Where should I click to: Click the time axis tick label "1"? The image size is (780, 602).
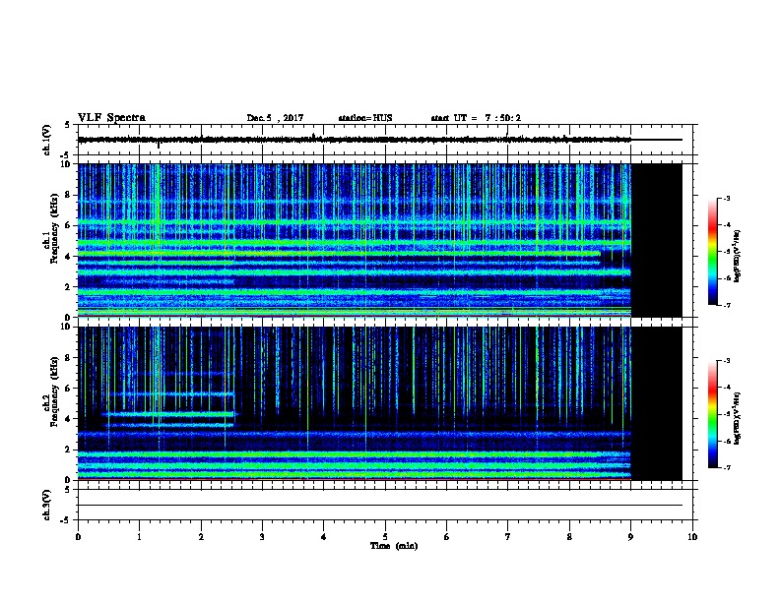point(139,536)
